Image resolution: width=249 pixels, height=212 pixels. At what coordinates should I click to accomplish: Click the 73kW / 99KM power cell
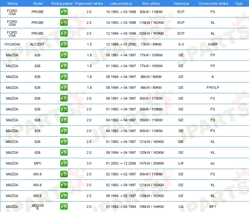pos(151,44)
